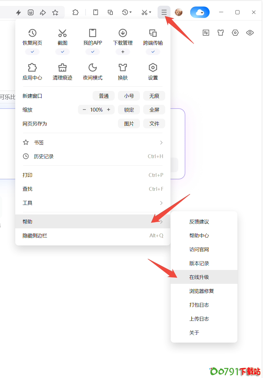Viewport: 263px width, 378px height.
Task: Toggle checkmark pin under 我的APP
Action: (93, 52)
